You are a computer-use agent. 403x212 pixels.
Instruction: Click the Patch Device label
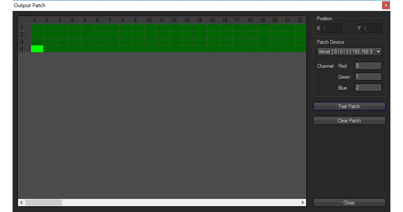[x=330, y=42]
